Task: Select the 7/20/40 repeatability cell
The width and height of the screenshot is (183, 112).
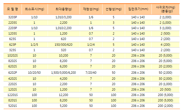Action: point(91,73)
